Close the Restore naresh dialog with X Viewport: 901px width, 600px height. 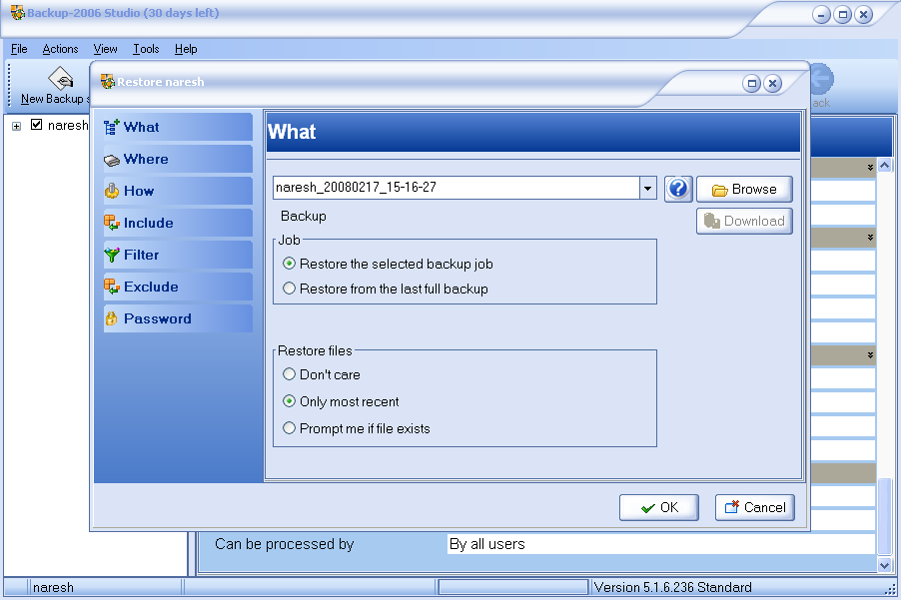773,83
